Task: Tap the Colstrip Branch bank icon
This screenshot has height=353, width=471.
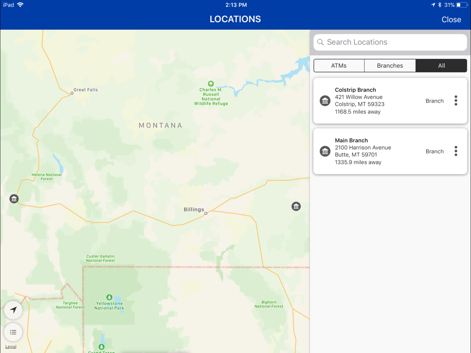Action: 325,101
